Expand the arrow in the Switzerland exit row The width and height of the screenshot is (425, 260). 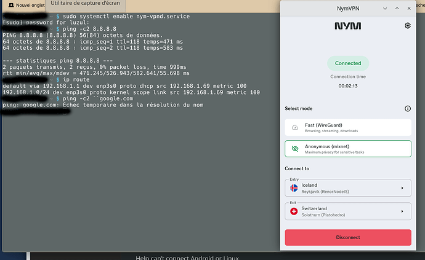coord(402,211)
